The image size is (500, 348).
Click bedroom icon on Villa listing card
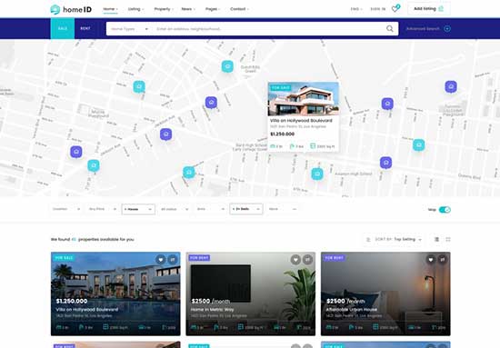[59, 327]
